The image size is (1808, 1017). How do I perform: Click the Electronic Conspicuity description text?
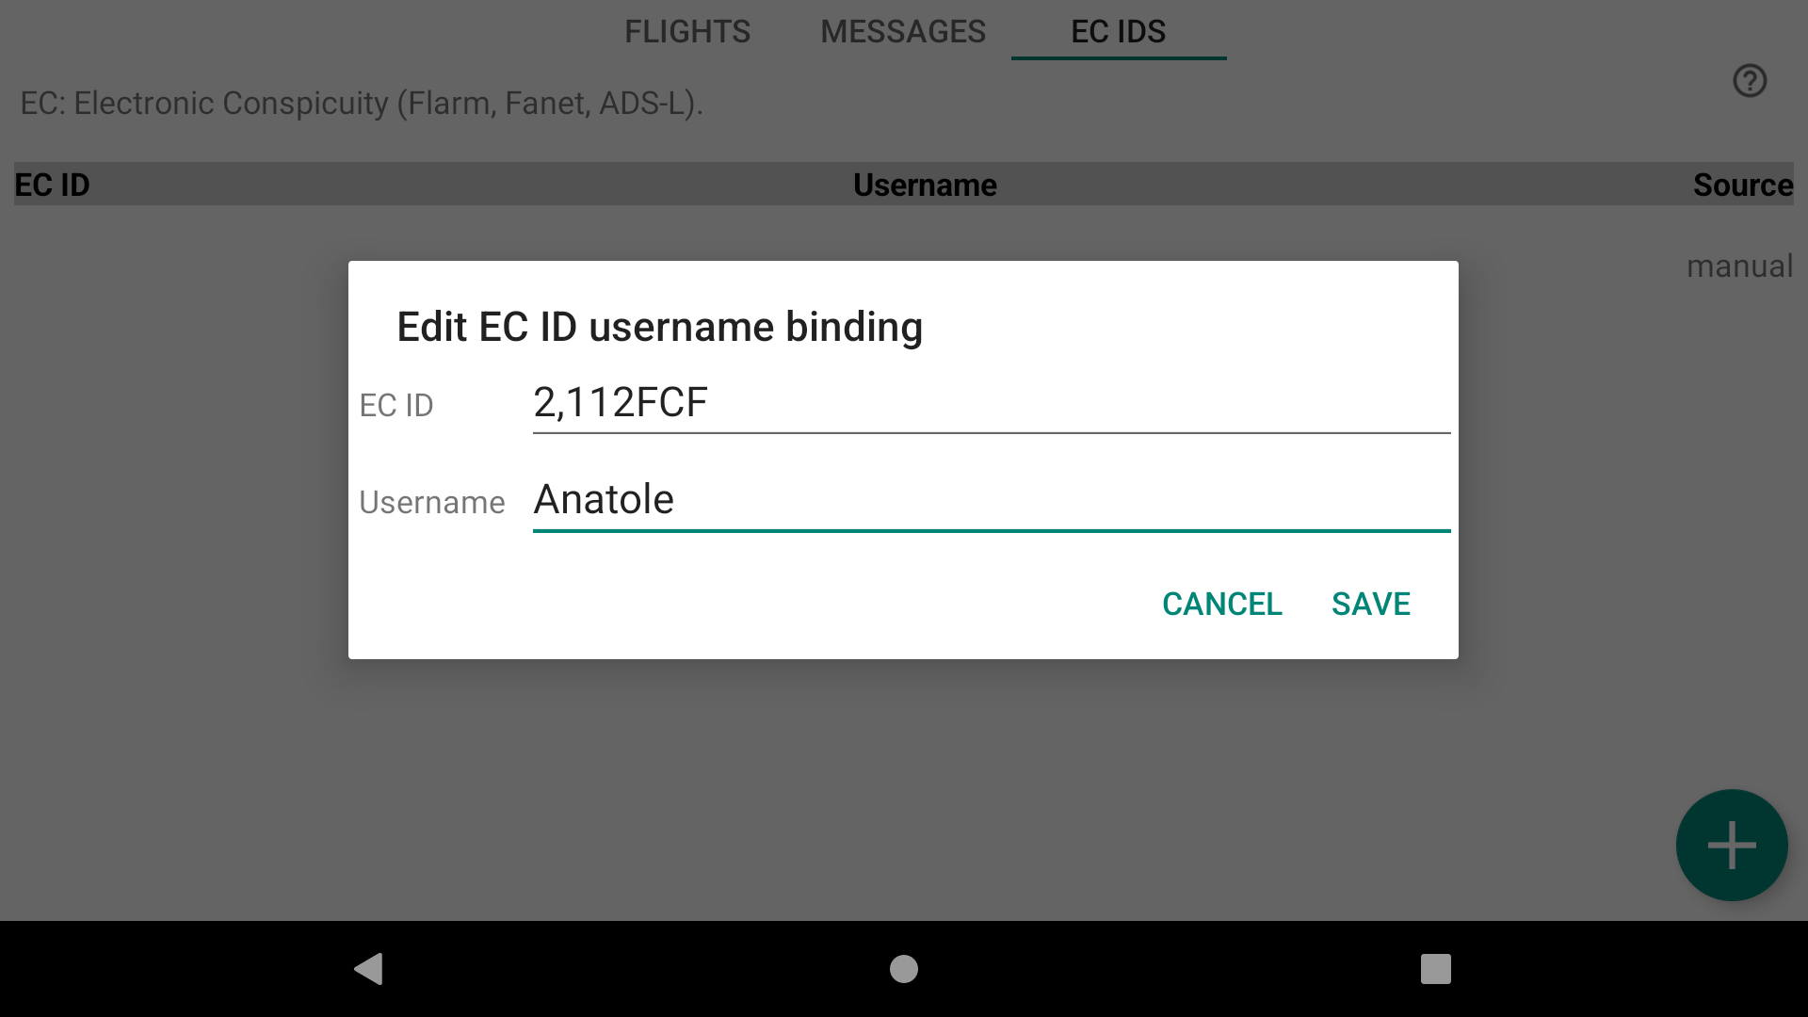(362, 103)
